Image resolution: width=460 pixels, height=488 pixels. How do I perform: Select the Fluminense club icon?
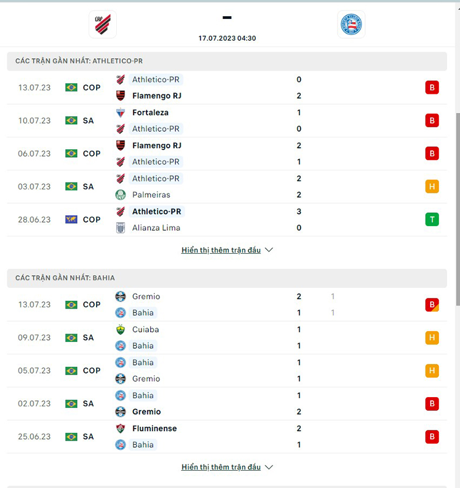point(121,428)
